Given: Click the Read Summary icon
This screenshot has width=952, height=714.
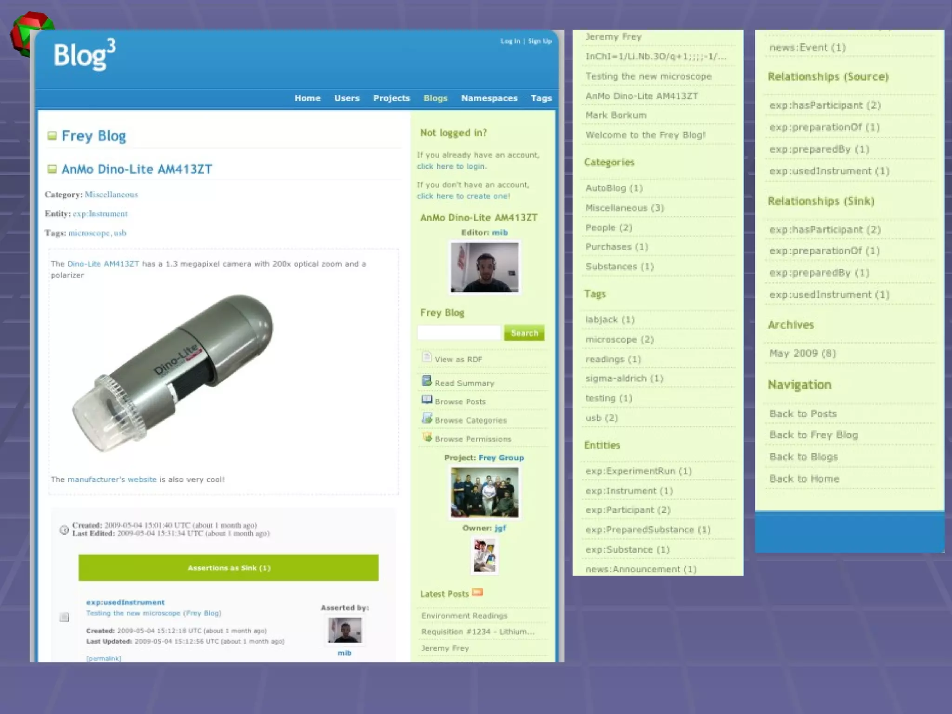Looking at the screenshot, I should click(426, 381).
